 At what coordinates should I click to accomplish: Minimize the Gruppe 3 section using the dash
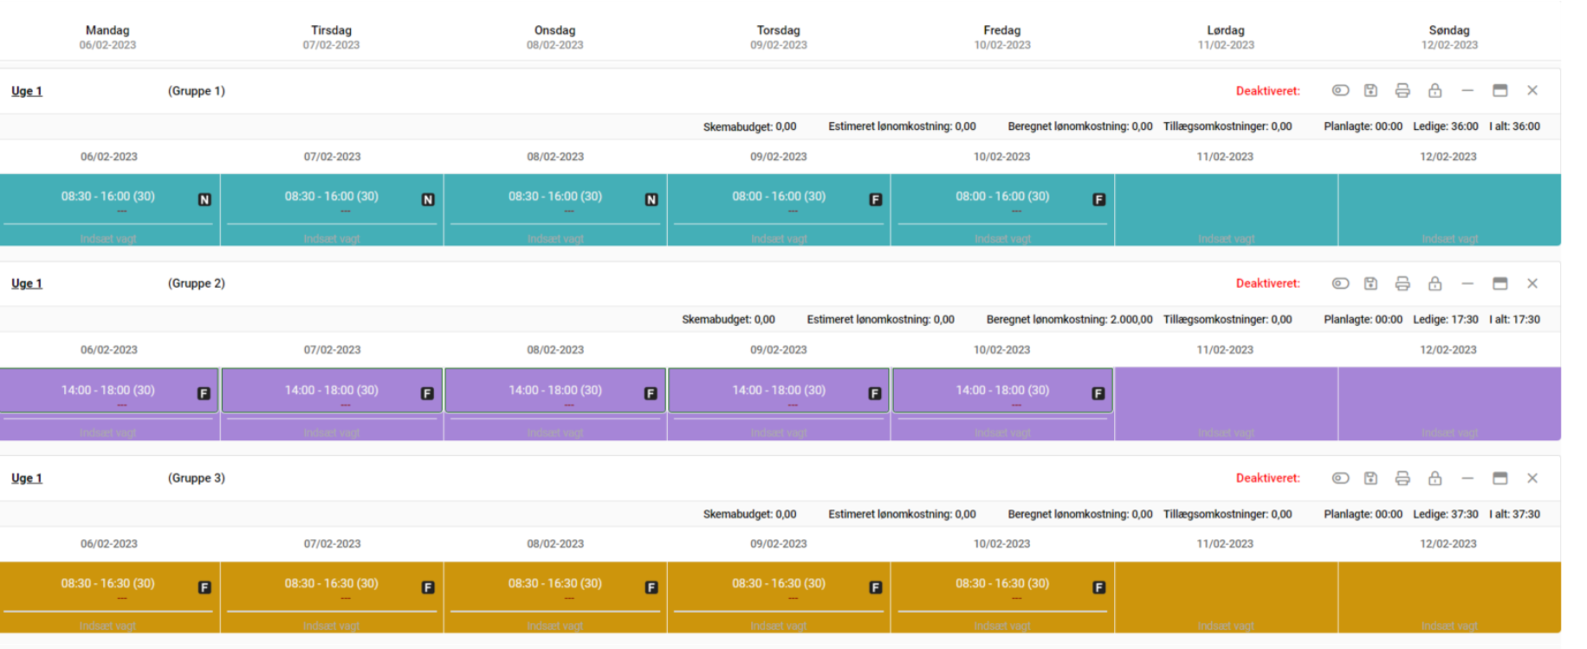(x=1467, y=478)
